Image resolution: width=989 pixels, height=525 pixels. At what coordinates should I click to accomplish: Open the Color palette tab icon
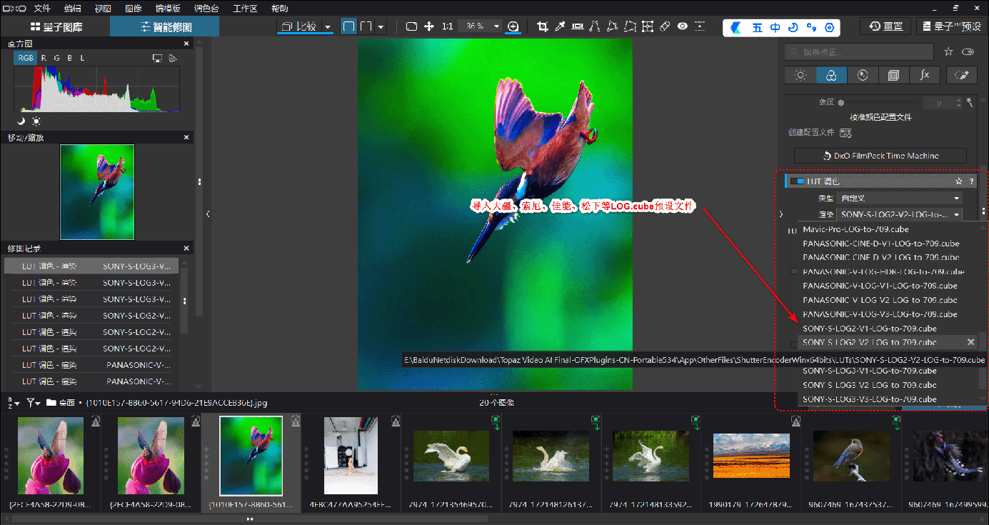(831, 75)
